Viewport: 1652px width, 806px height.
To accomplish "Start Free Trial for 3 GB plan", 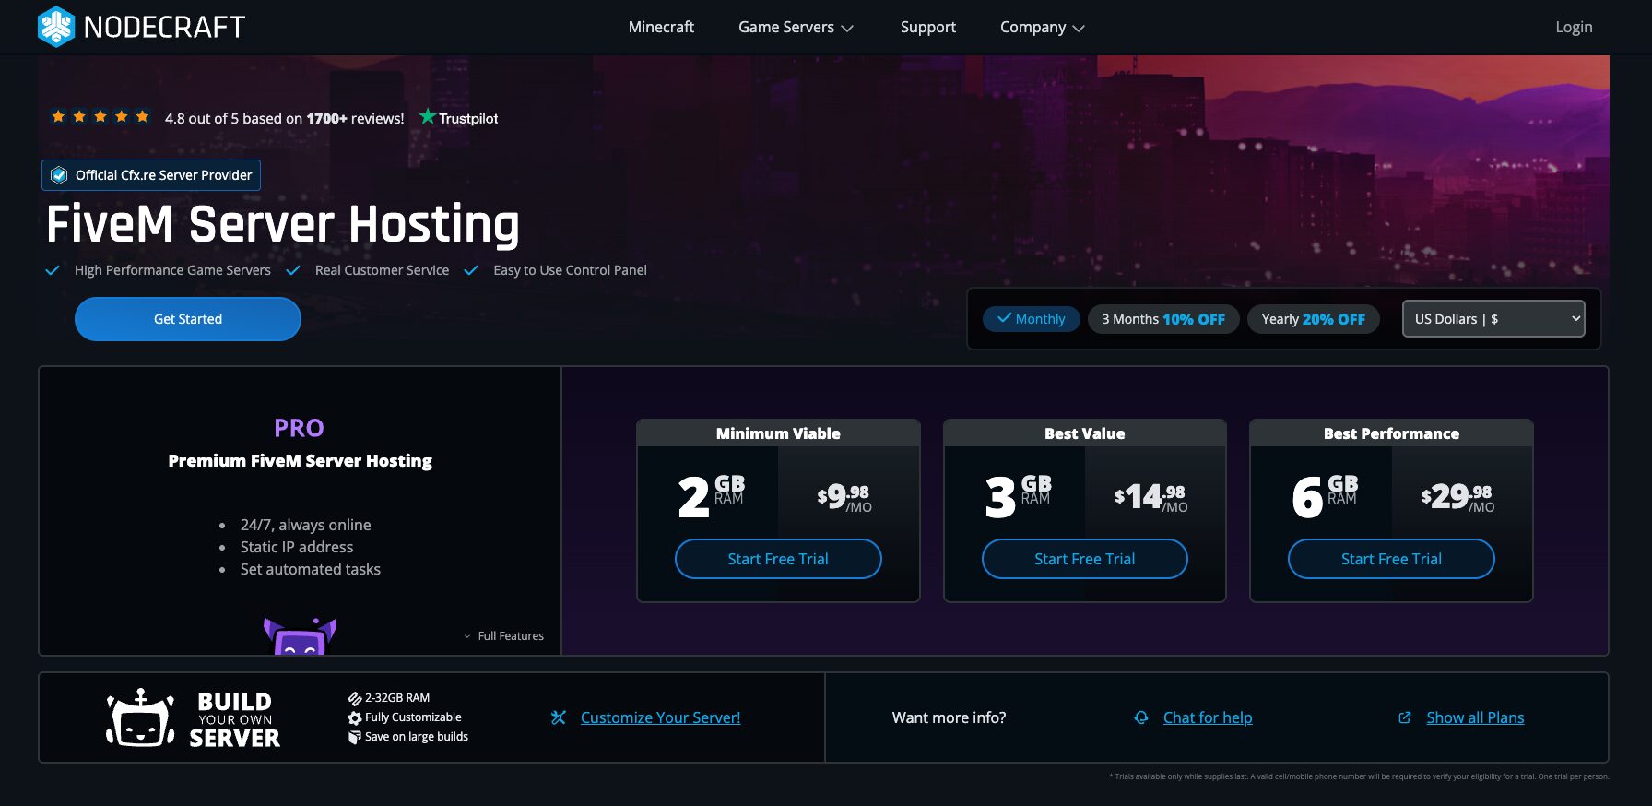I will (1085, 559).
